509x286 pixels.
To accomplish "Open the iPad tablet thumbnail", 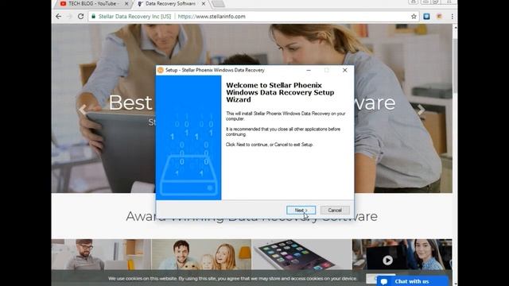I will click(302, 254).
